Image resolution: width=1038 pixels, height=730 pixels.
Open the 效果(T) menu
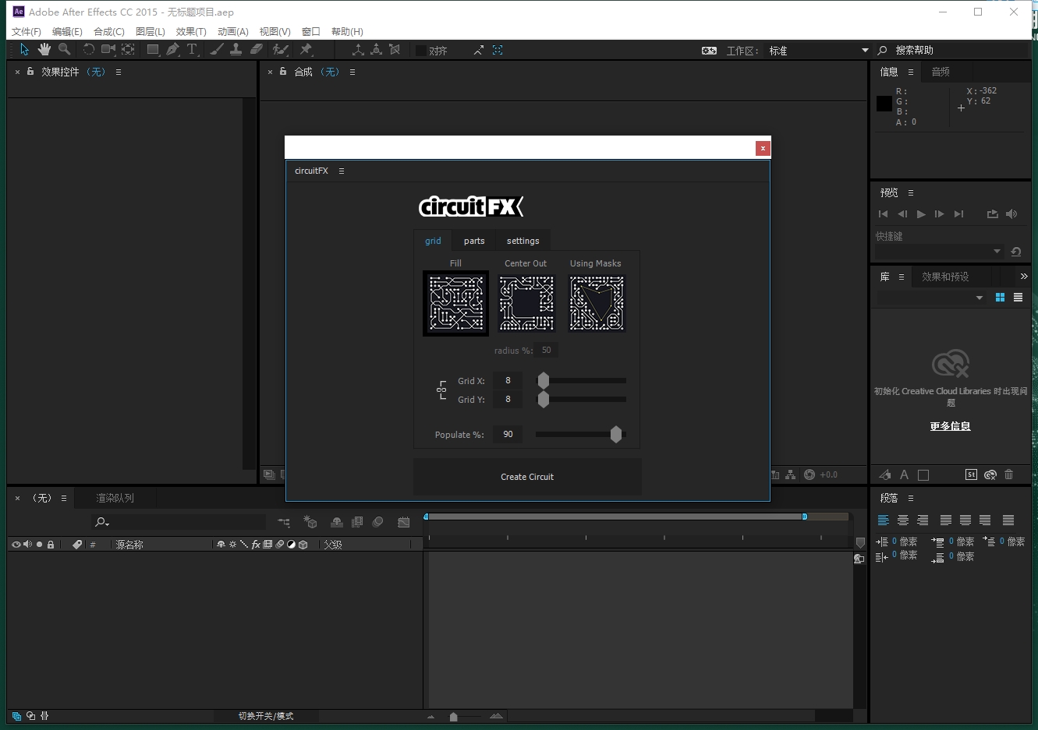[x=191, y=32]
